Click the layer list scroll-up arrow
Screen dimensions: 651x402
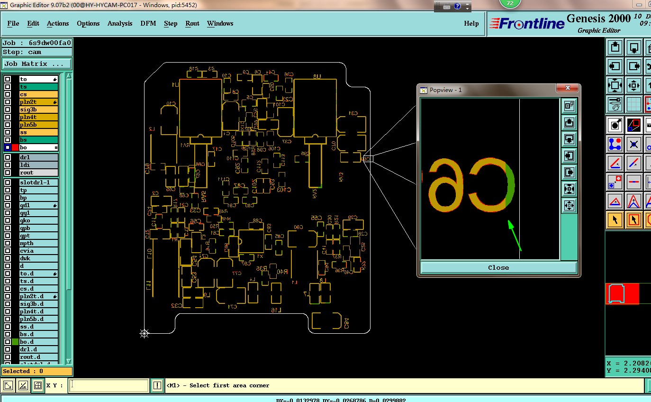69,76
